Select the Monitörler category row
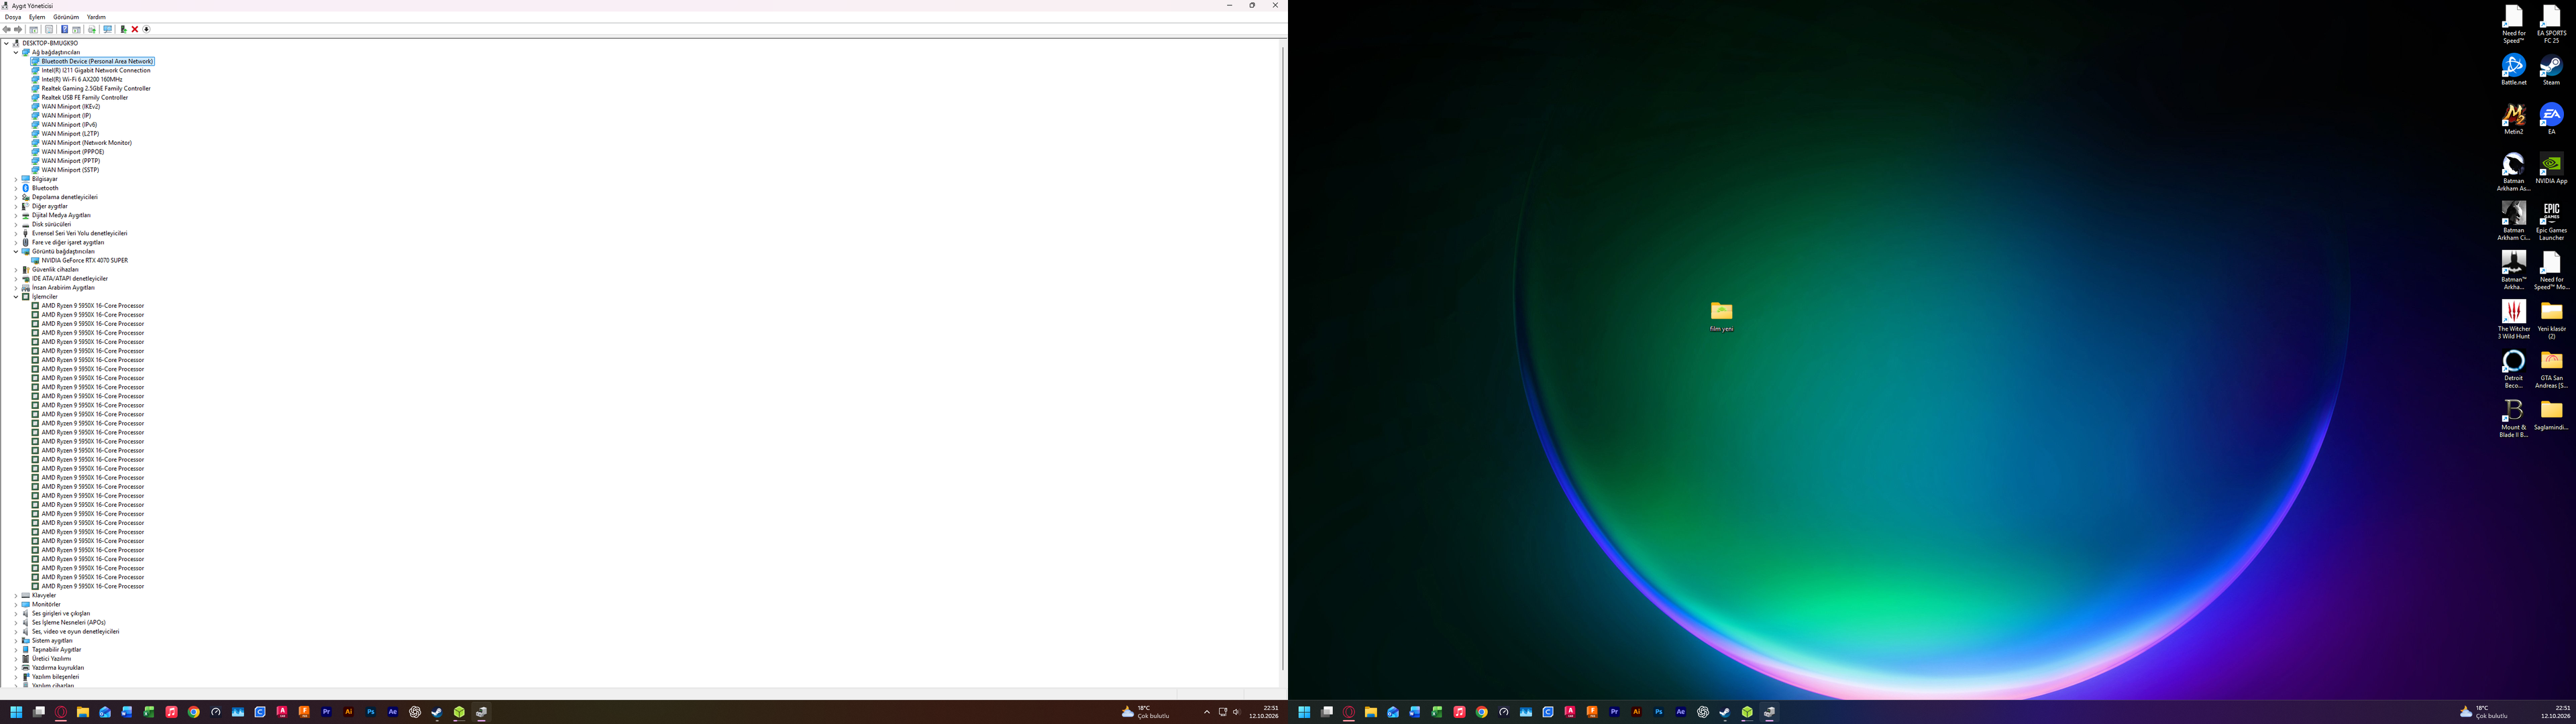This screenshot has width=2576, height=724. [46, 604]
